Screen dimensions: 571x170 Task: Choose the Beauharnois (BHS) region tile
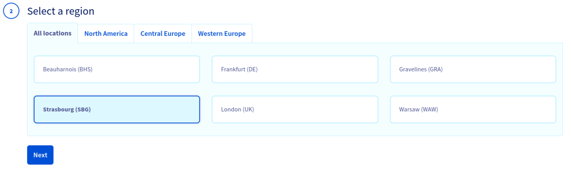click(117, 69)
